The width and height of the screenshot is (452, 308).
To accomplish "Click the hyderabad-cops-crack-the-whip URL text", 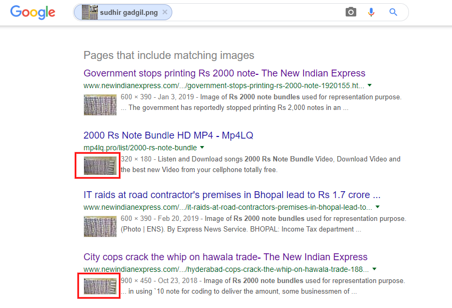I will 226,269.
